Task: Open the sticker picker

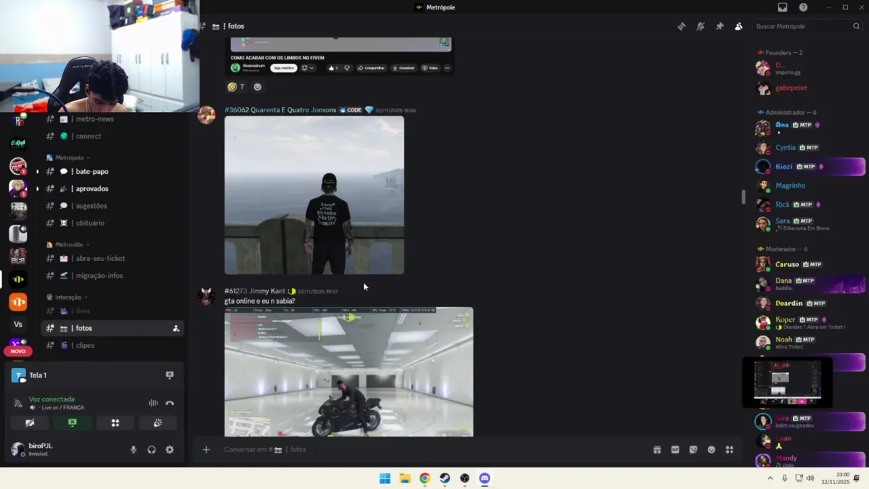Action: (693, 450)
